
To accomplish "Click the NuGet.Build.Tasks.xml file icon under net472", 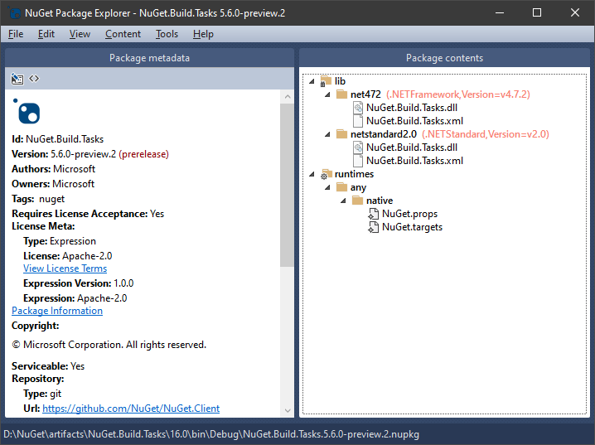I will point(358,121).
